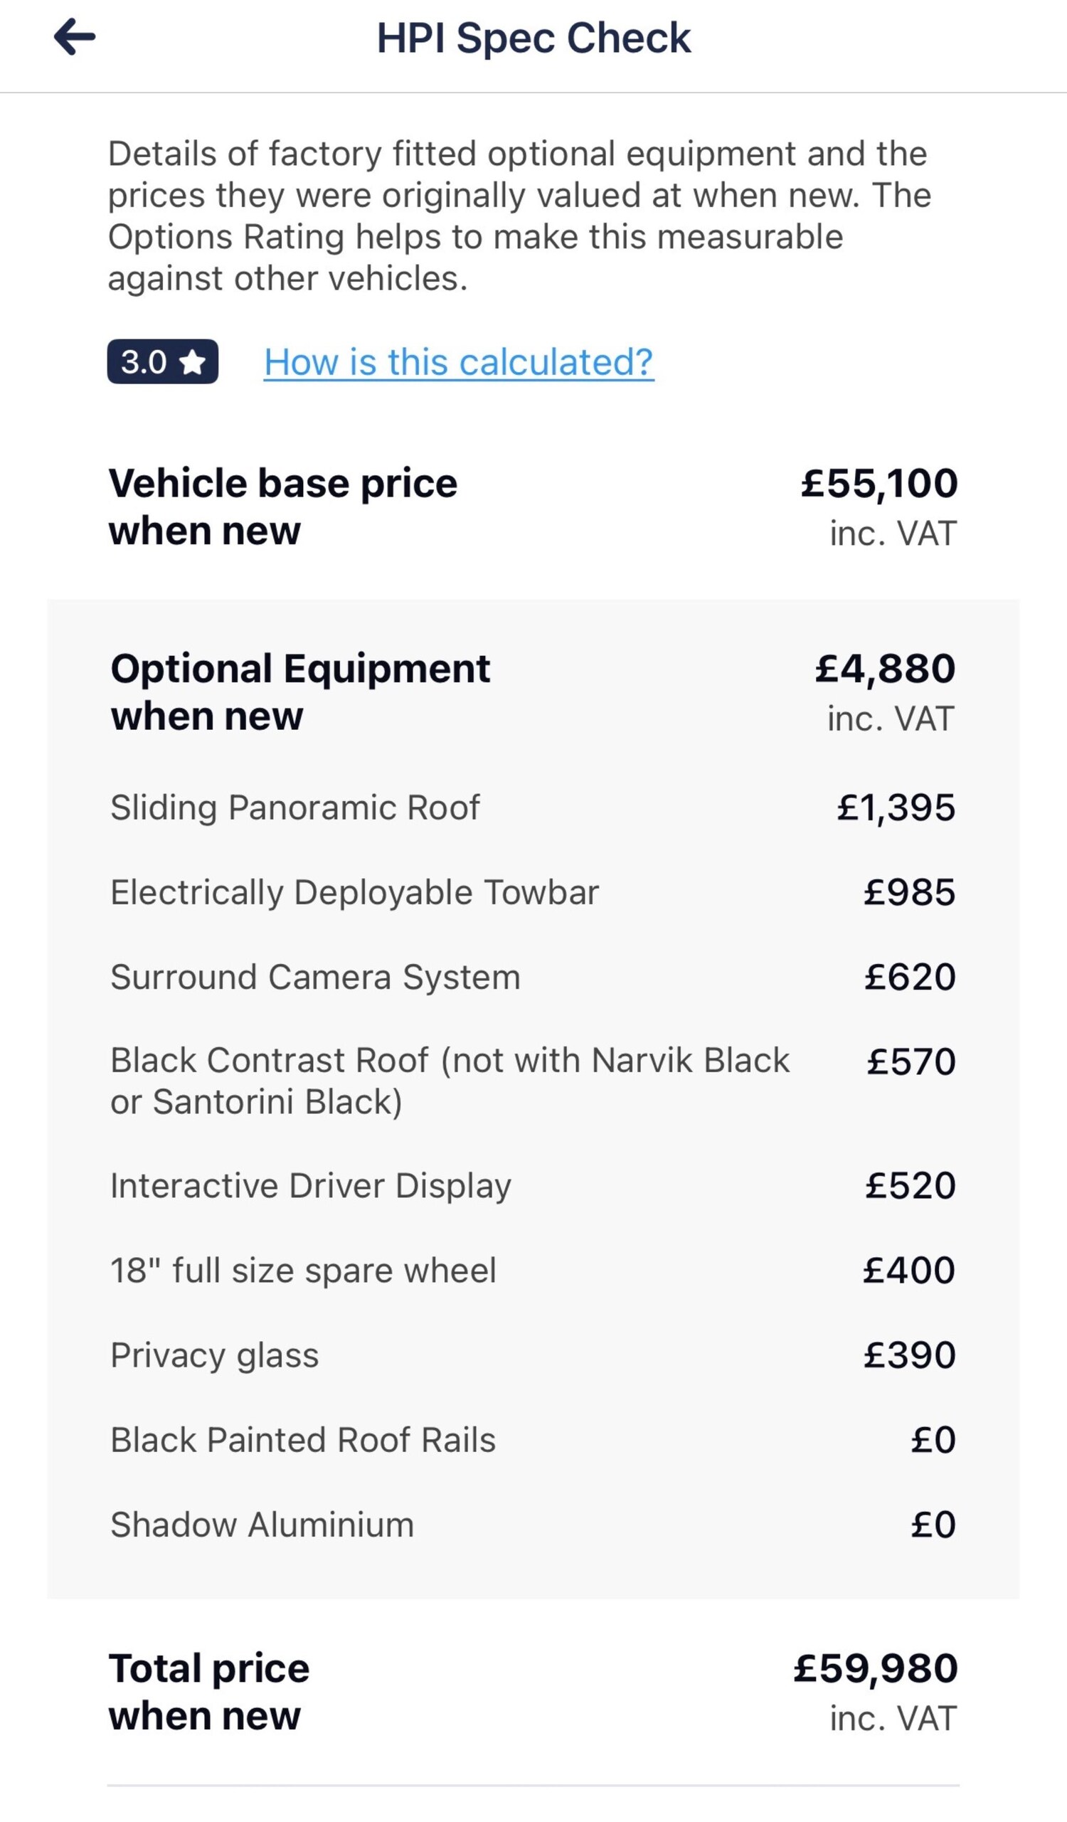The width and height of the screenshot is (1067, 1822).
Task: Select the Black Contrast Roof option
Action: point(448,1081)
